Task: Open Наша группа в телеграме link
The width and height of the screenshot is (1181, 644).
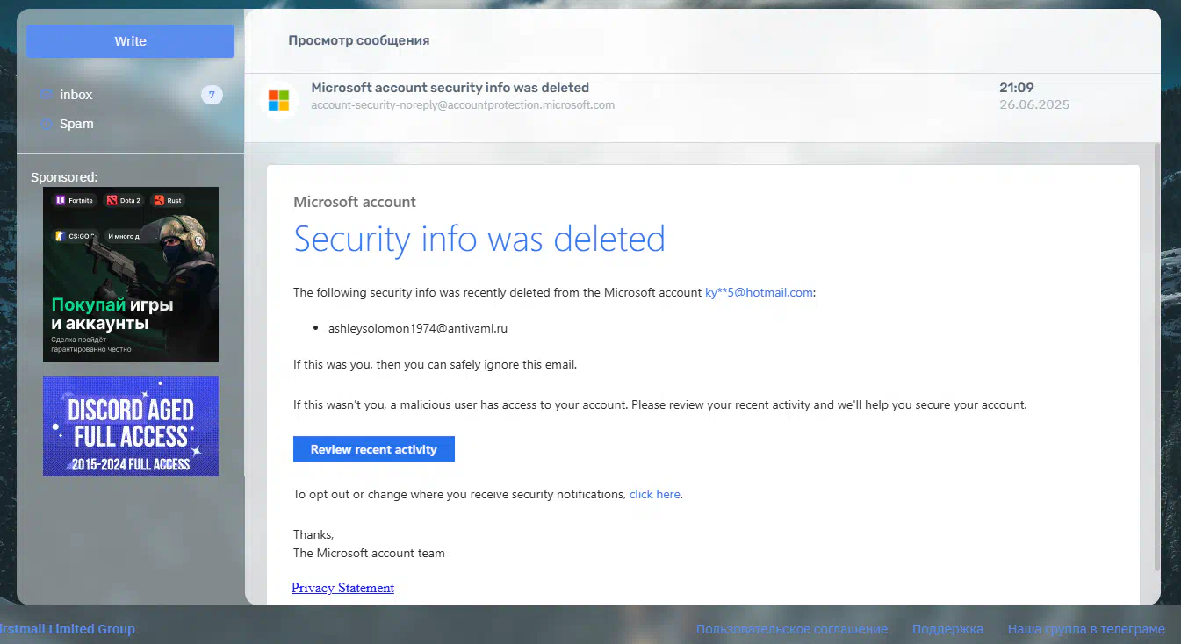Action: pyautogui.click(x=1086, y=629)
